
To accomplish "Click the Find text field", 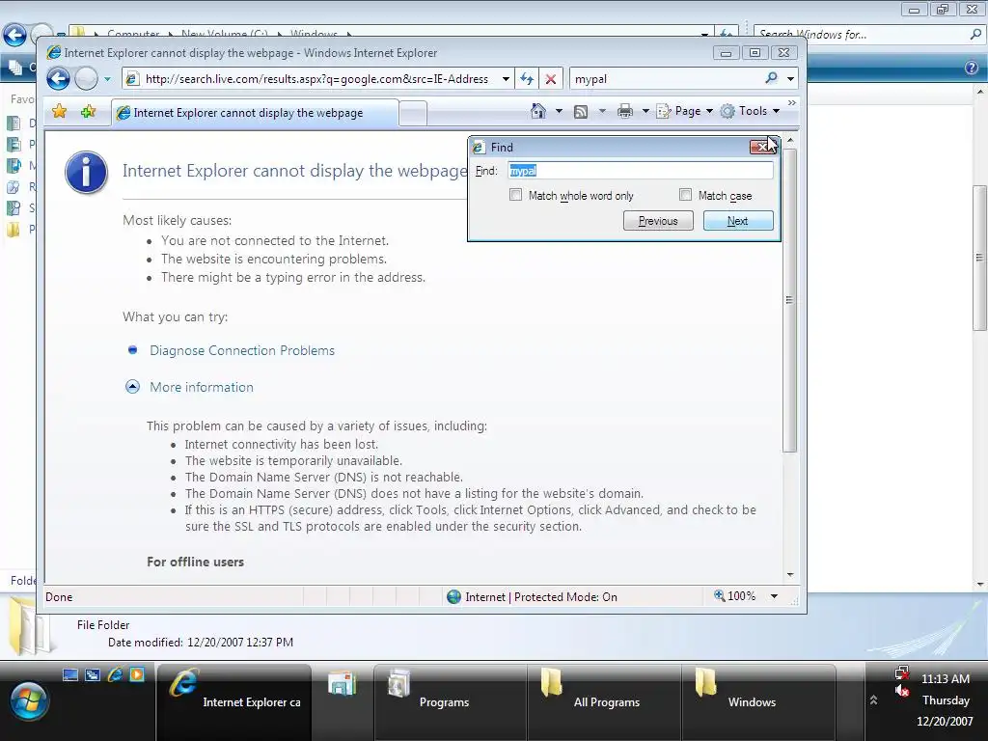I will point(641,171).
